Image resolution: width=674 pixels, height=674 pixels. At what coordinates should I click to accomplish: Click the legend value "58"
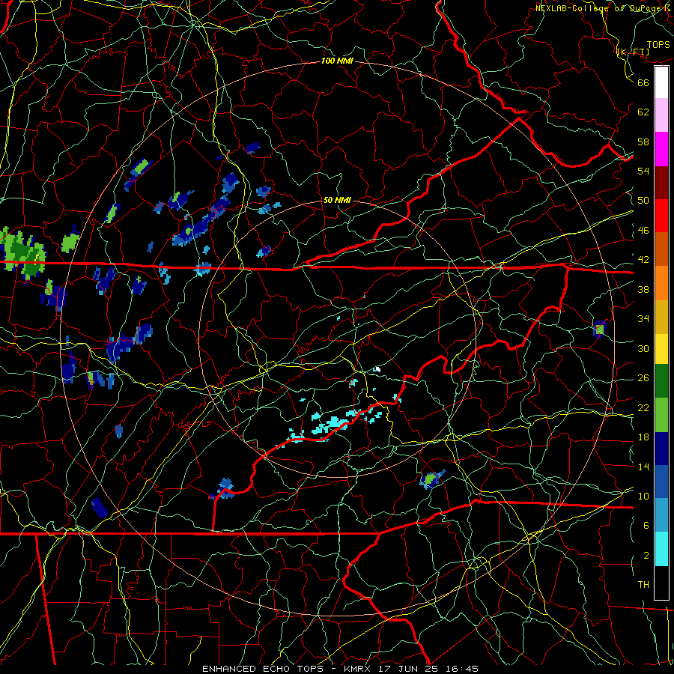pos(643,142)
